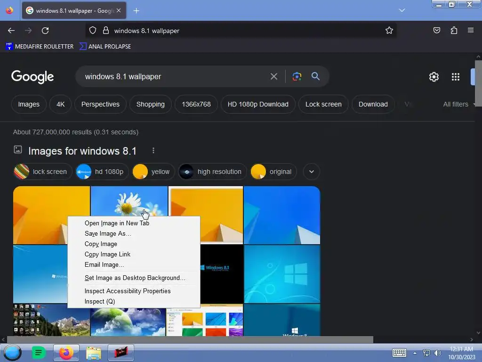Image resolution: width=482 pixels, height=362 pixels.
Task: Open the light blue Windows logo thumbnail
Action: (282, 274)
